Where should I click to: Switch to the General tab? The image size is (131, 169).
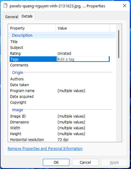tap(11, 17)
